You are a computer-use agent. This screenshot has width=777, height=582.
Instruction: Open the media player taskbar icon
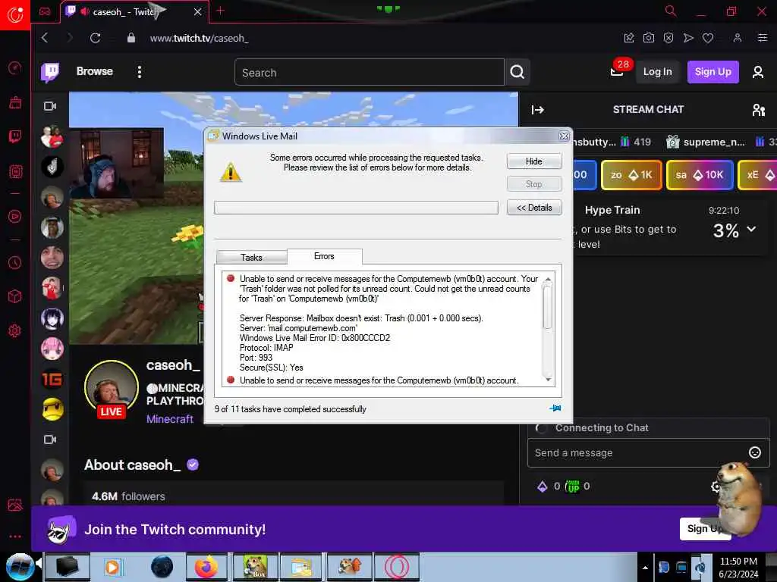[x=112, y=567]
